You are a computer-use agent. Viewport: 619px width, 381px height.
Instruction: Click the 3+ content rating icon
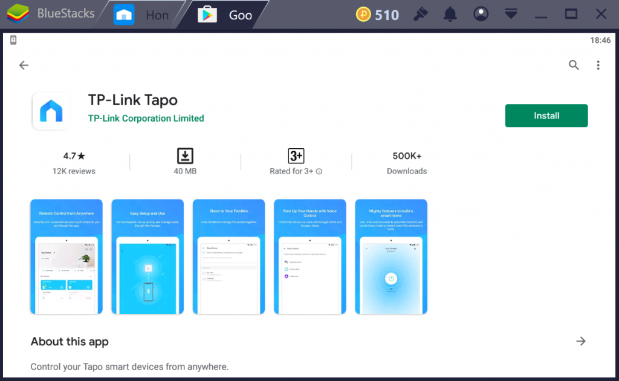coord(296,156)
